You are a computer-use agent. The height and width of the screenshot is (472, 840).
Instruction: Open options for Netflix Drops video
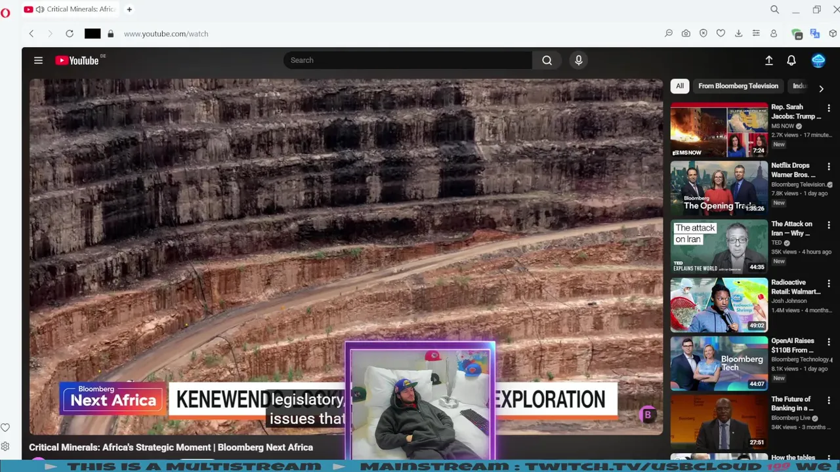(829, 167)
